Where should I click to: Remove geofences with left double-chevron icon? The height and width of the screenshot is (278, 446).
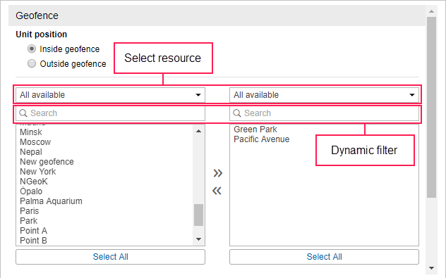[217, 191]
